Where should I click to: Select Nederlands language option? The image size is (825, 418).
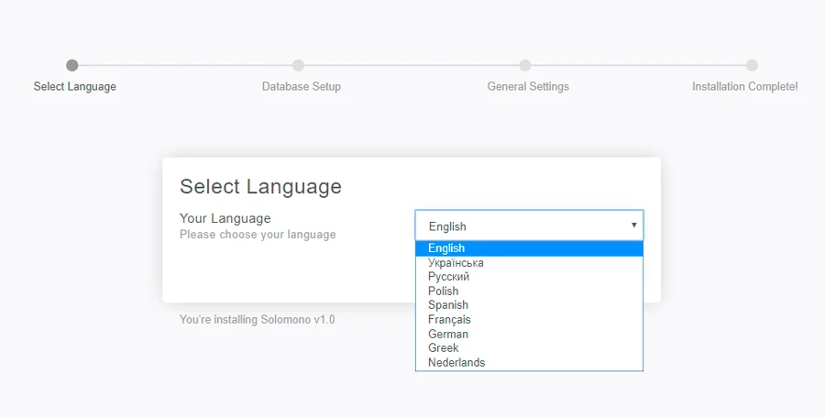coord(456,363)
